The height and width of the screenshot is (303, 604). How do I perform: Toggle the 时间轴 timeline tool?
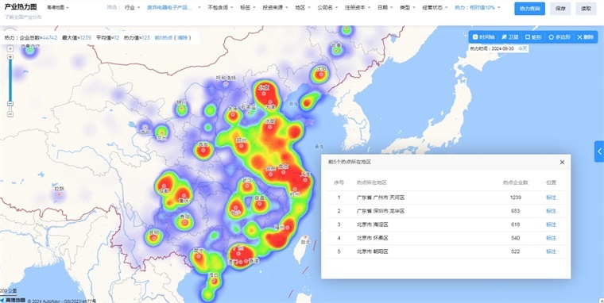483,37
